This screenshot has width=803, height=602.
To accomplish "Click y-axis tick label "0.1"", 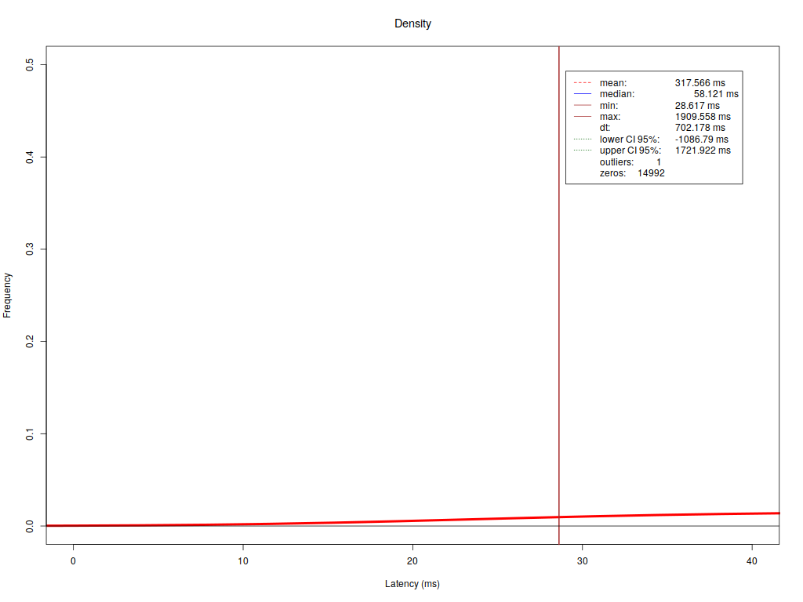I will (x=30, y=434).
